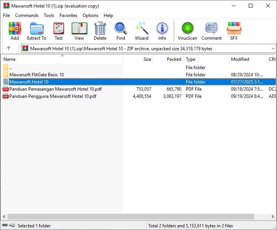The image size is (277, 230).
Task: Click the Add archive toolbar icon
Action: pyautogui.click(x=15, y=31)
